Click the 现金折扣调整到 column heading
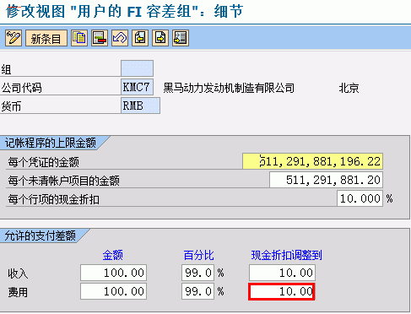 click(286, 255)
